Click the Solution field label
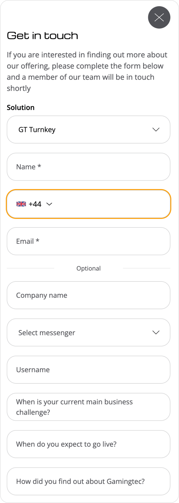 [21, 108]
